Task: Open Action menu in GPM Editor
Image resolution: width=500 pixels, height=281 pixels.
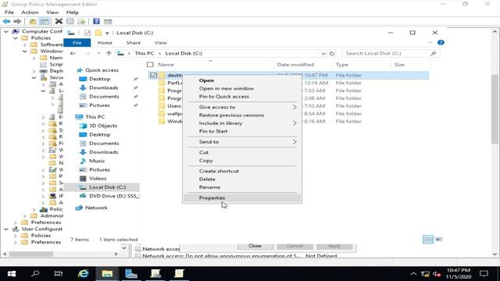Action: coord(30,12)
